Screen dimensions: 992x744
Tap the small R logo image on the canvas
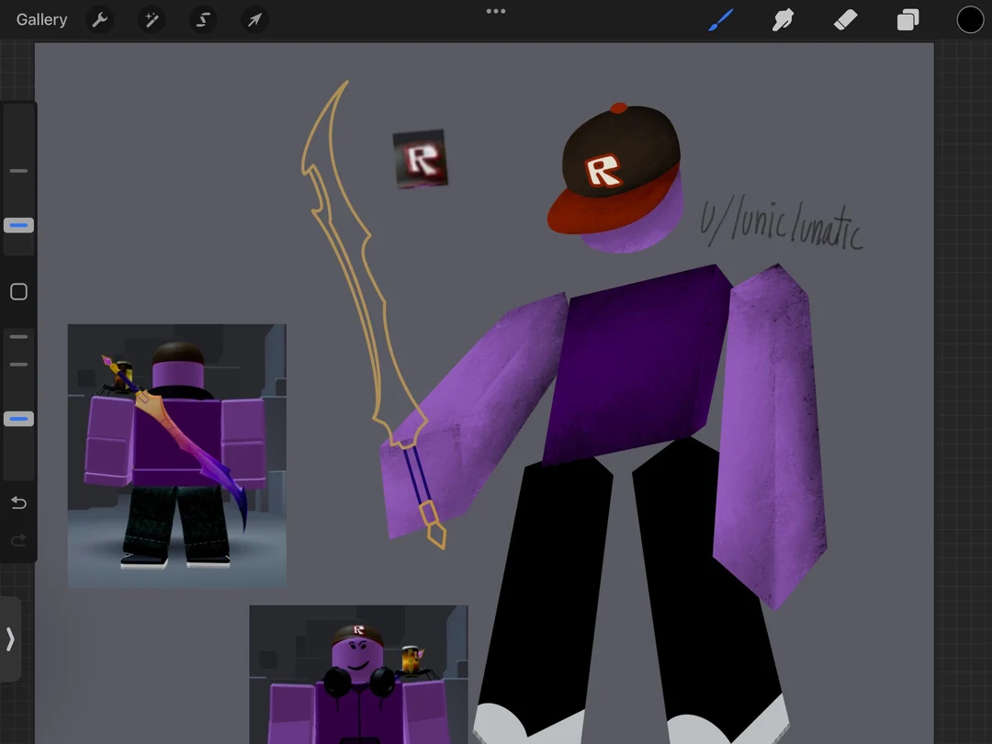tap(421, 158)
